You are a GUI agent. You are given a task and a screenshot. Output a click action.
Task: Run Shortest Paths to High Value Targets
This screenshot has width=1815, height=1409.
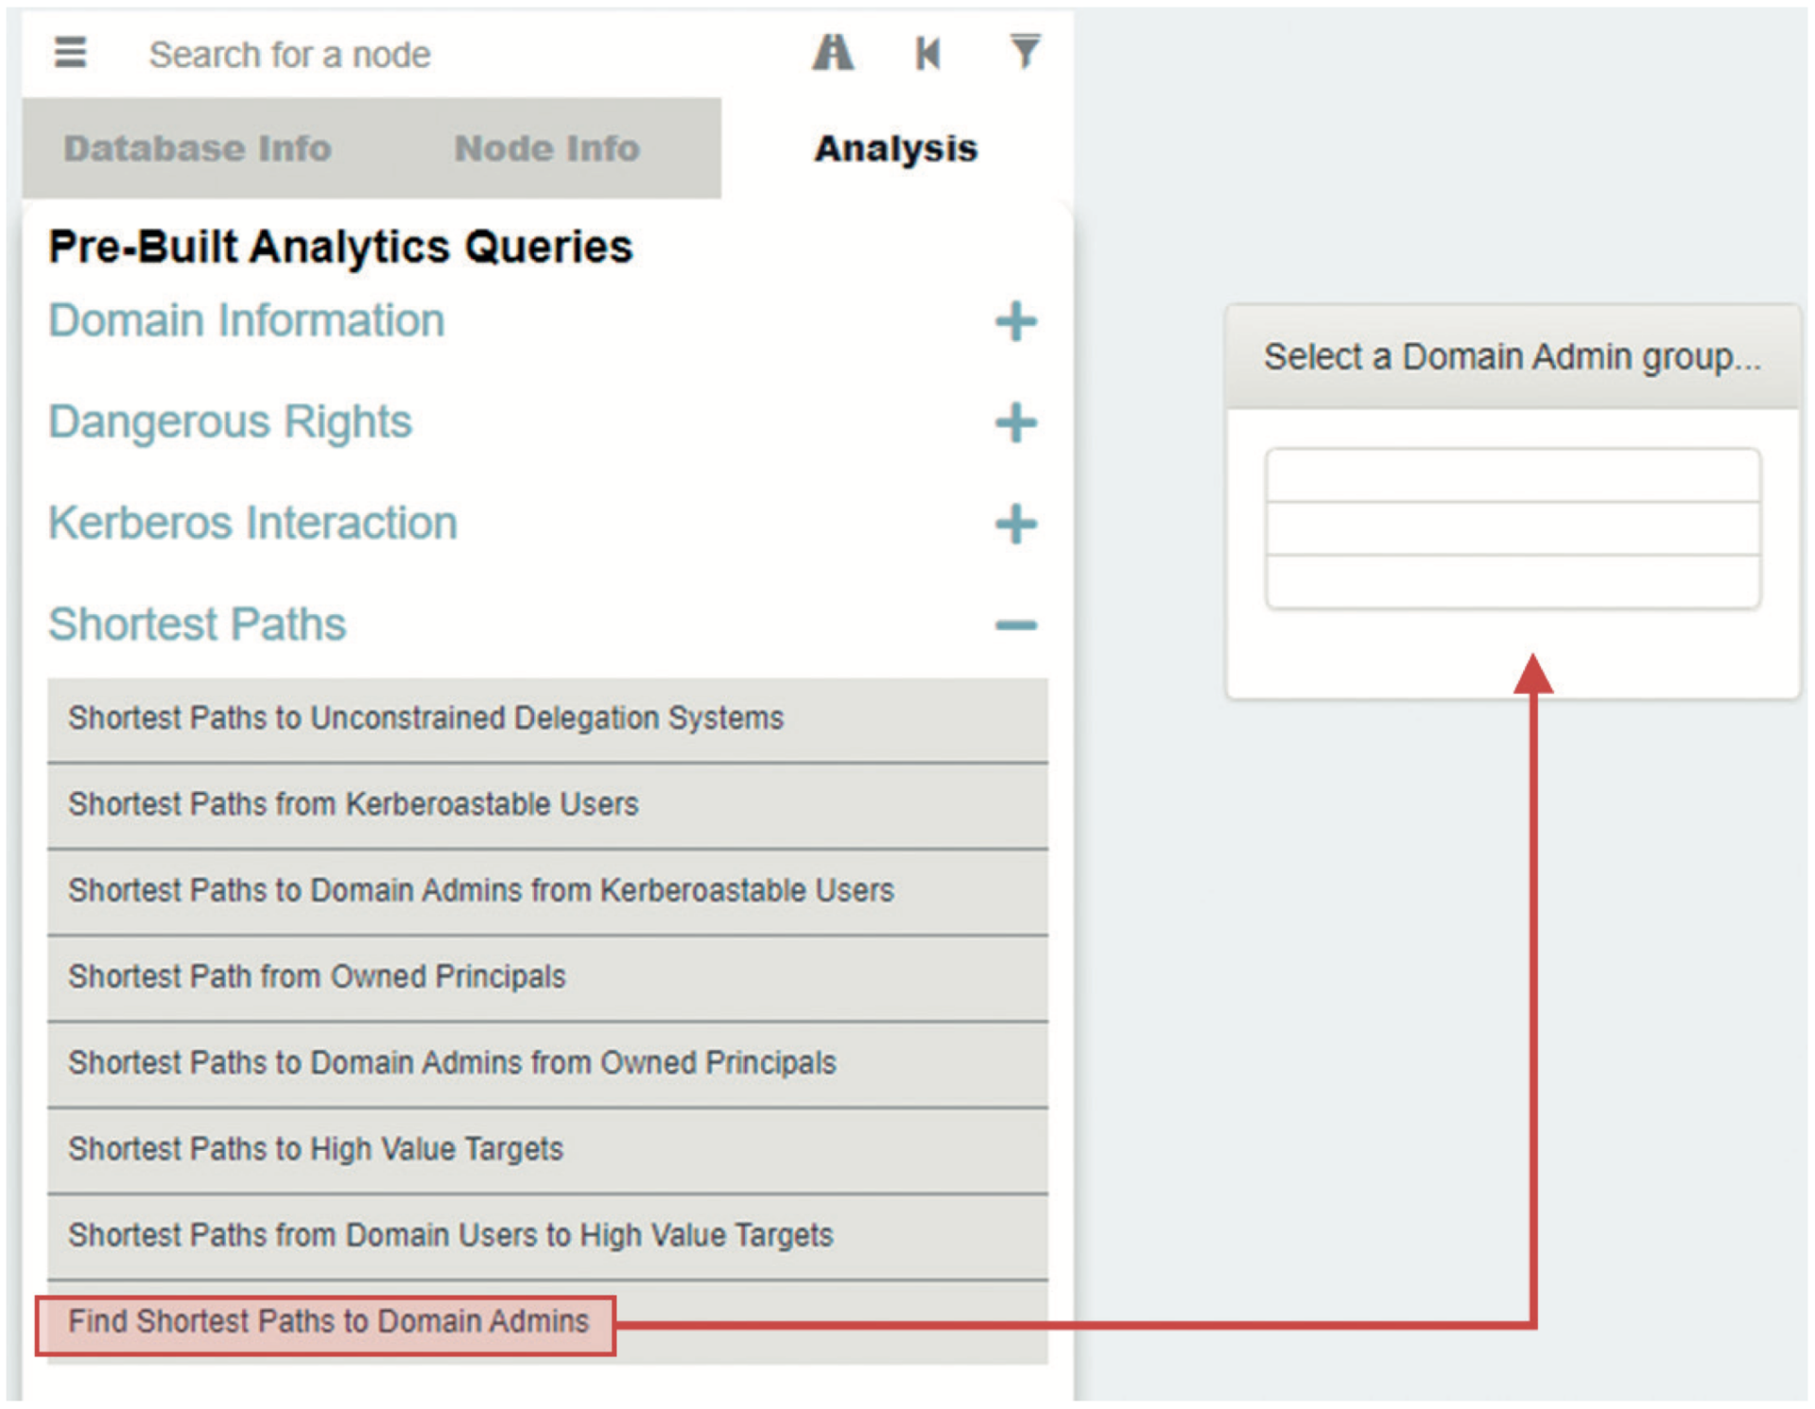[315, 1148]
